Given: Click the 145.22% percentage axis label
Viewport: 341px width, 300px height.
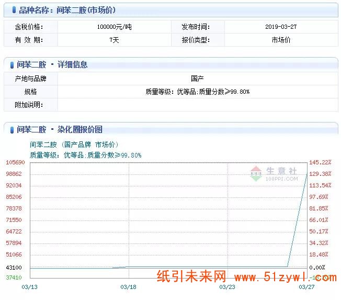Looking at the screenshot, I should [320, 162].
